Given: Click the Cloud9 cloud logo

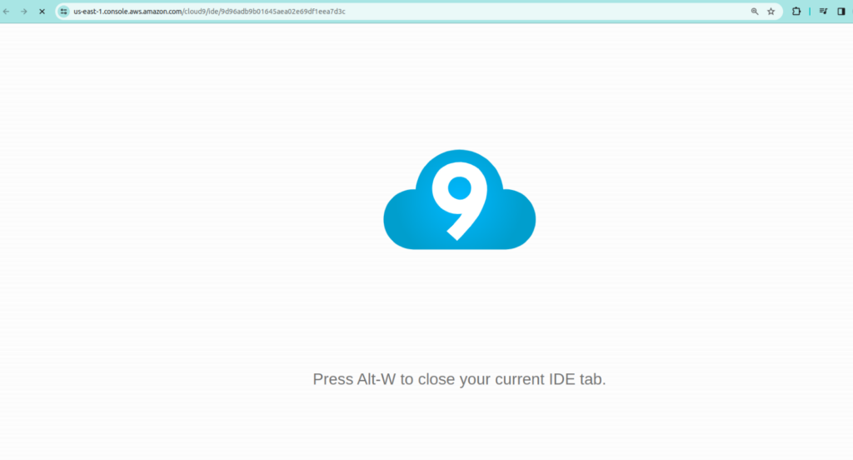Looking at the screenshot, I should point(460,199).
